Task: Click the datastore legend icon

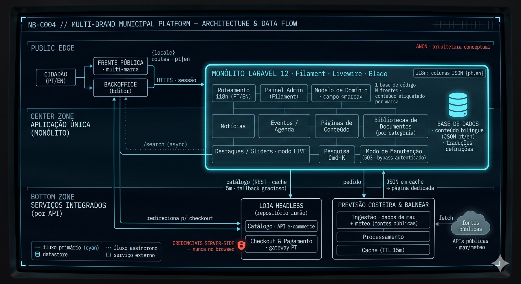Action: [38, 255]
